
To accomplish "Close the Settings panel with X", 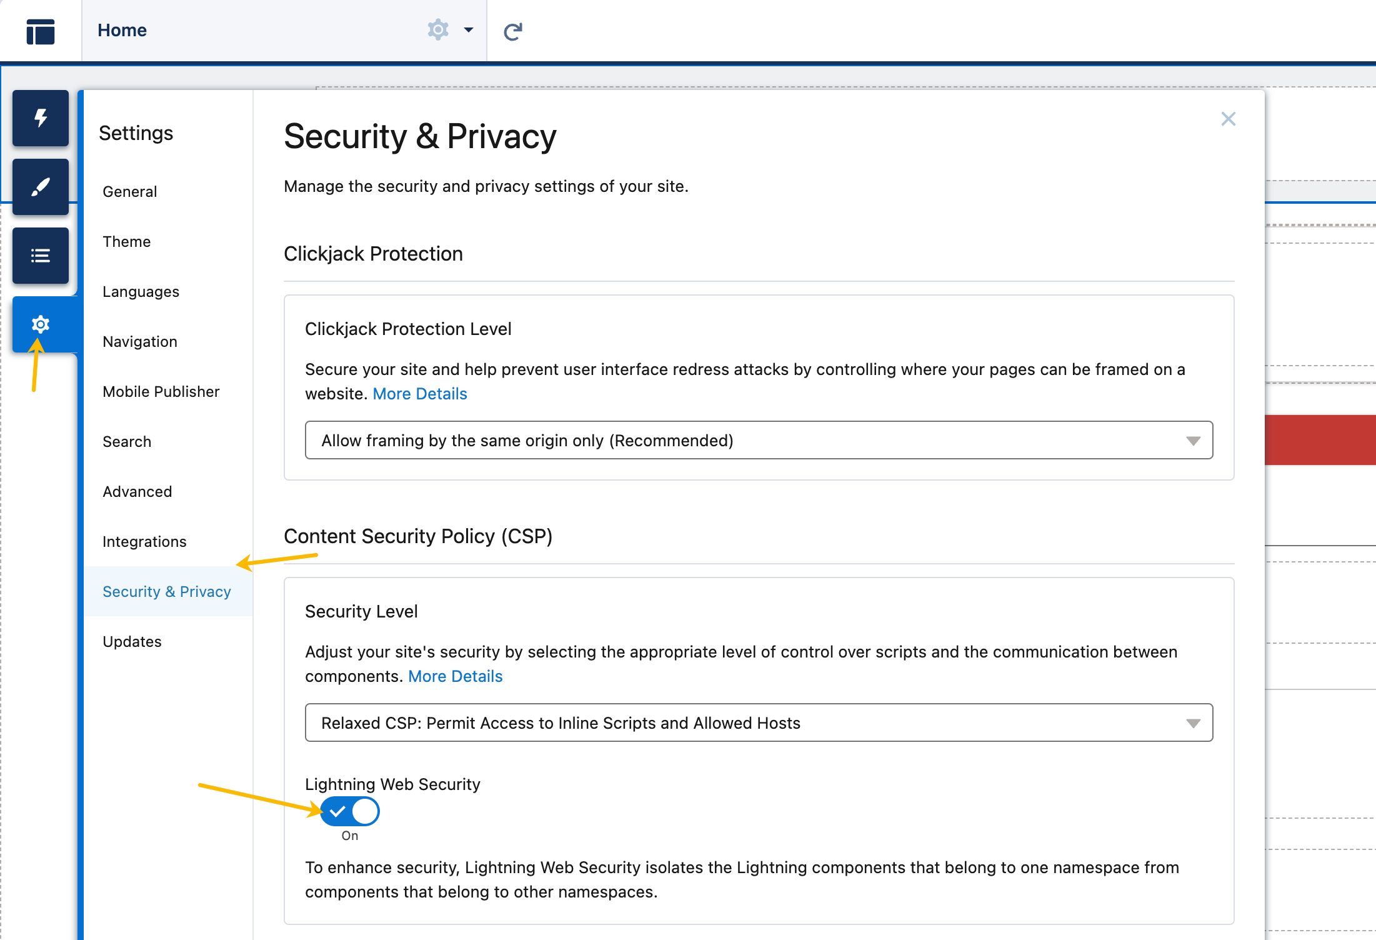I will click(x=1228, y=119).
